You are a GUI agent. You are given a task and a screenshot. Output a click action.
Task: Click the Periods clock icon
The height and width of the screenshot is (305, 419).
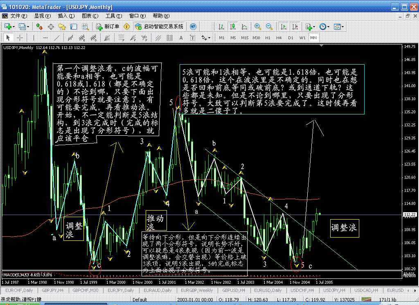(322, 27)
